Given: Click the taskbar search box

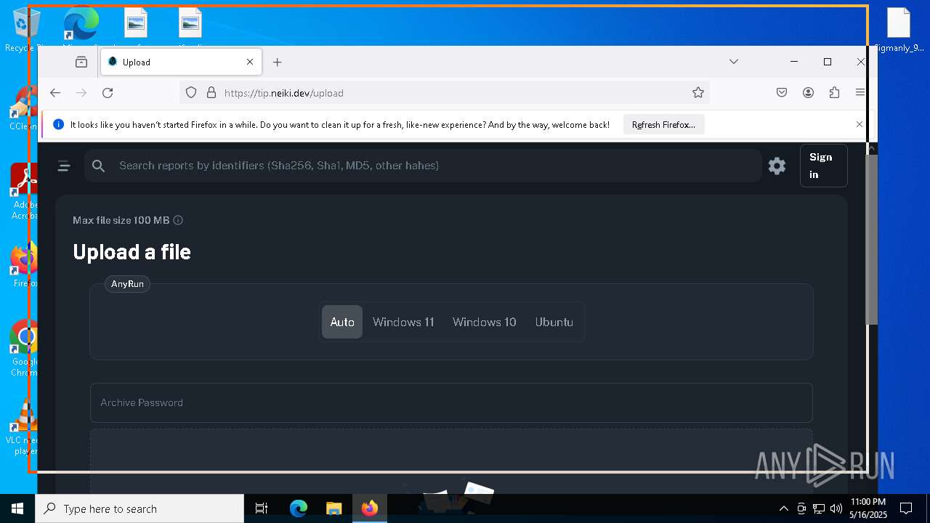Looking at the screenshot, I should coord(139,508).
